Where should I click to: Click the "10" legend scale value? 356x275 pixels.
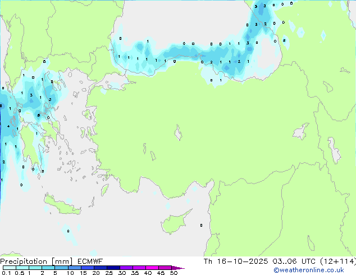click(70, 273)
